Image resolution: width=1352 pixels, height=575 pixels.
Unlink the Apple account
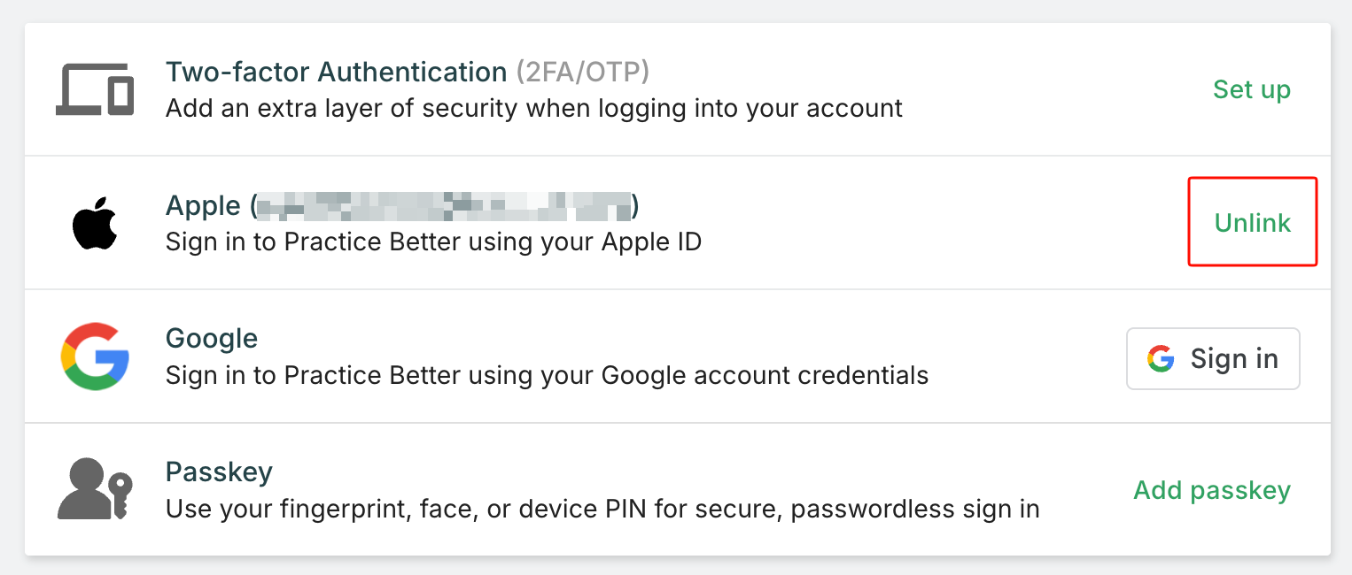1252,223
